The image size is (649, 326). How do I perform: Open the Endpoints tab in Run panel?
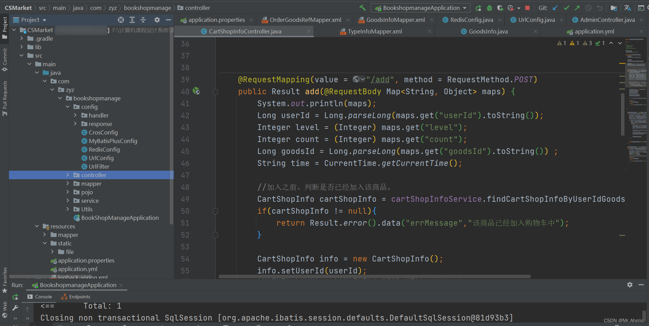pyautogui.click(x=75, y=297)
